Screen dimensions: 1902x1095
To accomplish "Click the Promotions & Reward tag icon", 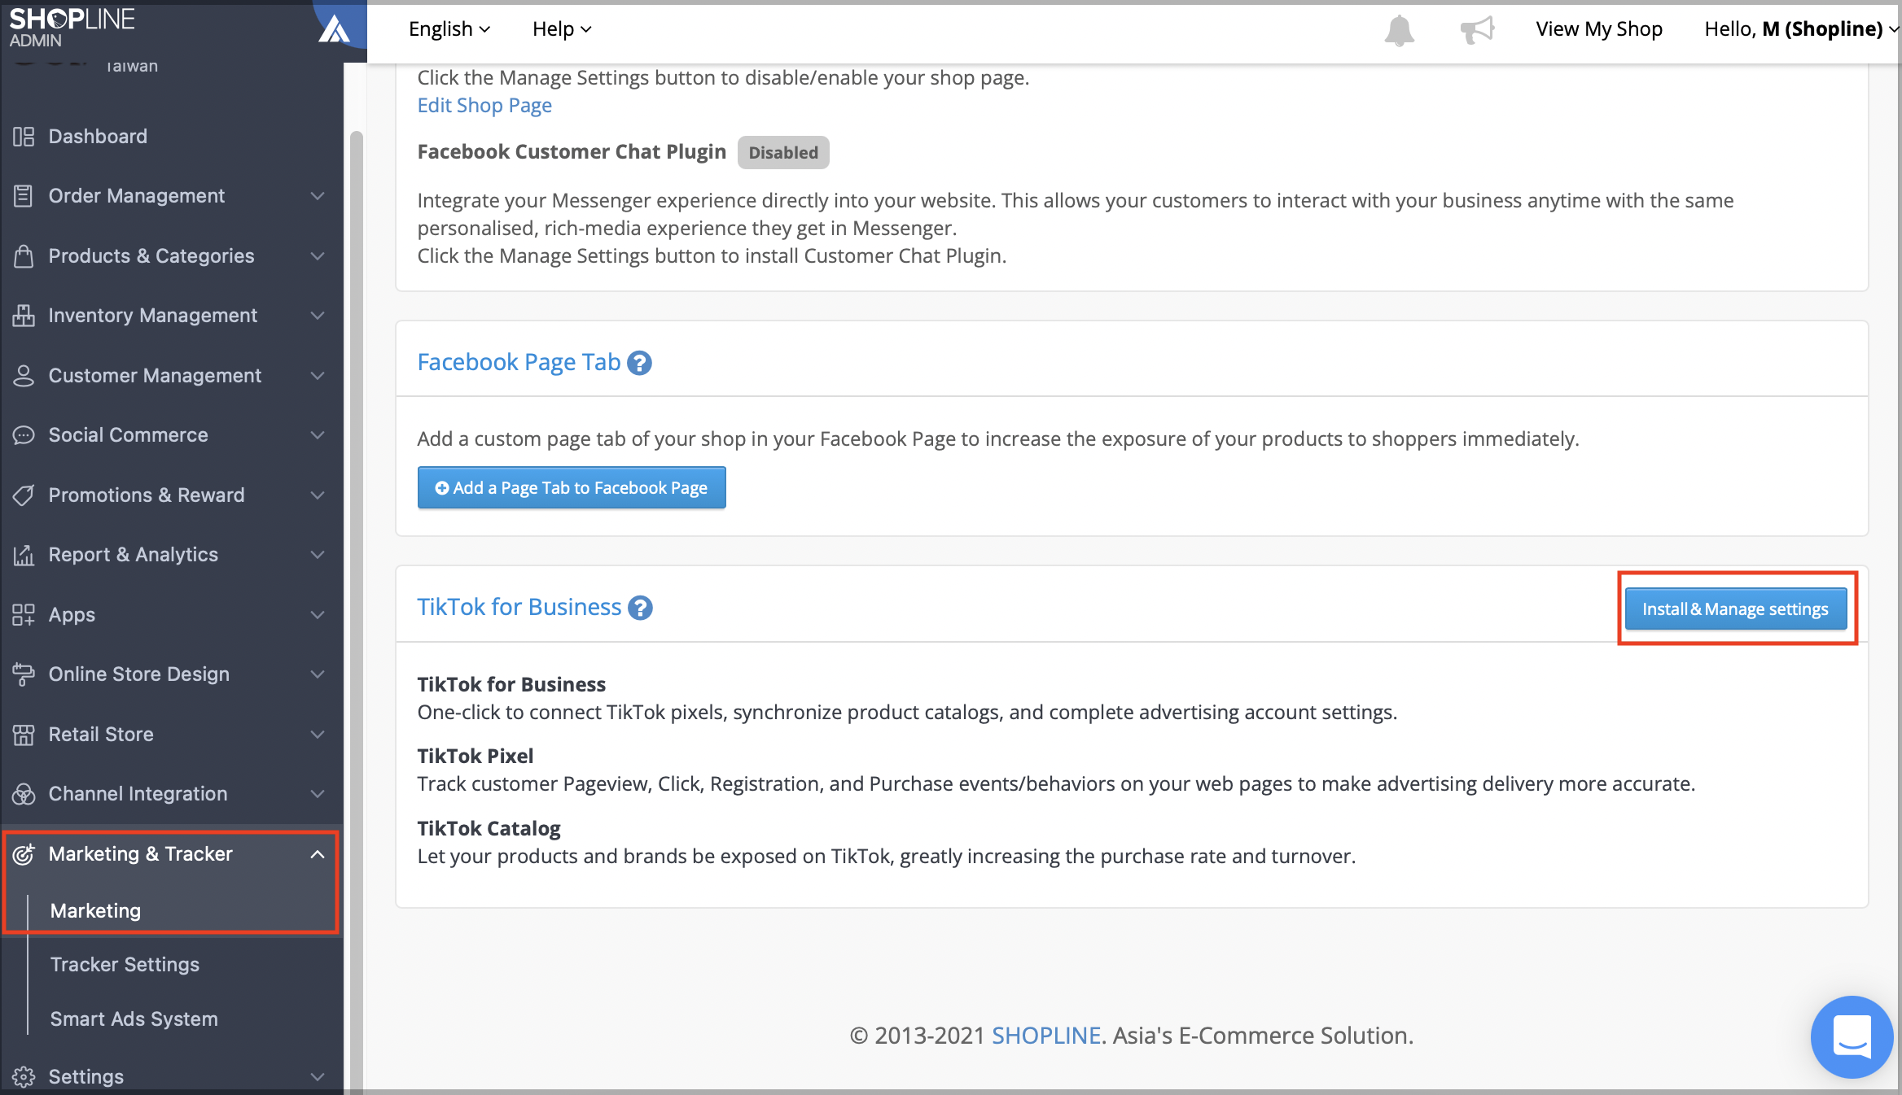I will click(x=24, y=495).
